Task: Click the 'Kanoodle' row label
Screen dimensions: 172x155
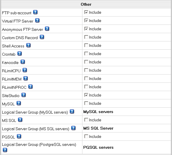Action: pos(10,63)
